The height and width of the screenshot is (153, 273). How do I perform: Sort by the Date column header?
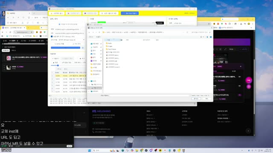tap(128, 40)
